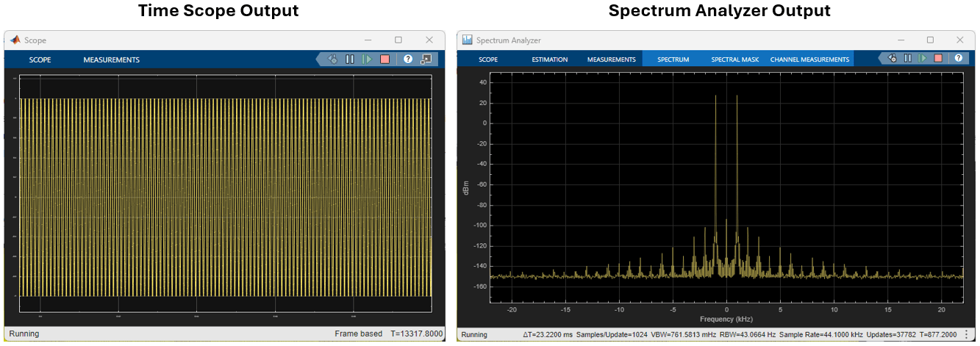
Task: Select the SPECTRUM tab
Action: click(x=673, y=60)
